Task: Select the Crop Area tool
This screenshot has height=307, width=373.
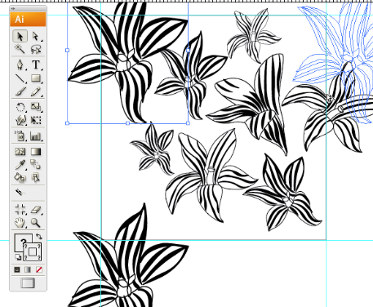Action: tap(20, 210)
